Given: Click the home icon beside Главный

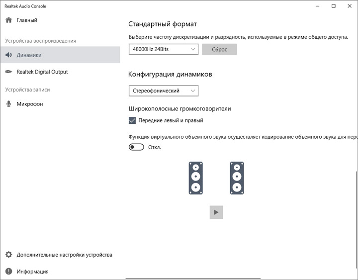Looking at the screenshot, I should tap(8, 20).
